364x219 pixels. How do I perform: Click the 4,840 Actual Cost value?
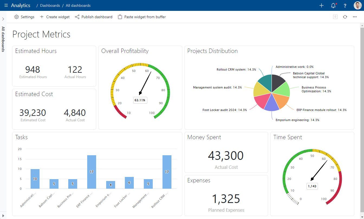point(75,113)
